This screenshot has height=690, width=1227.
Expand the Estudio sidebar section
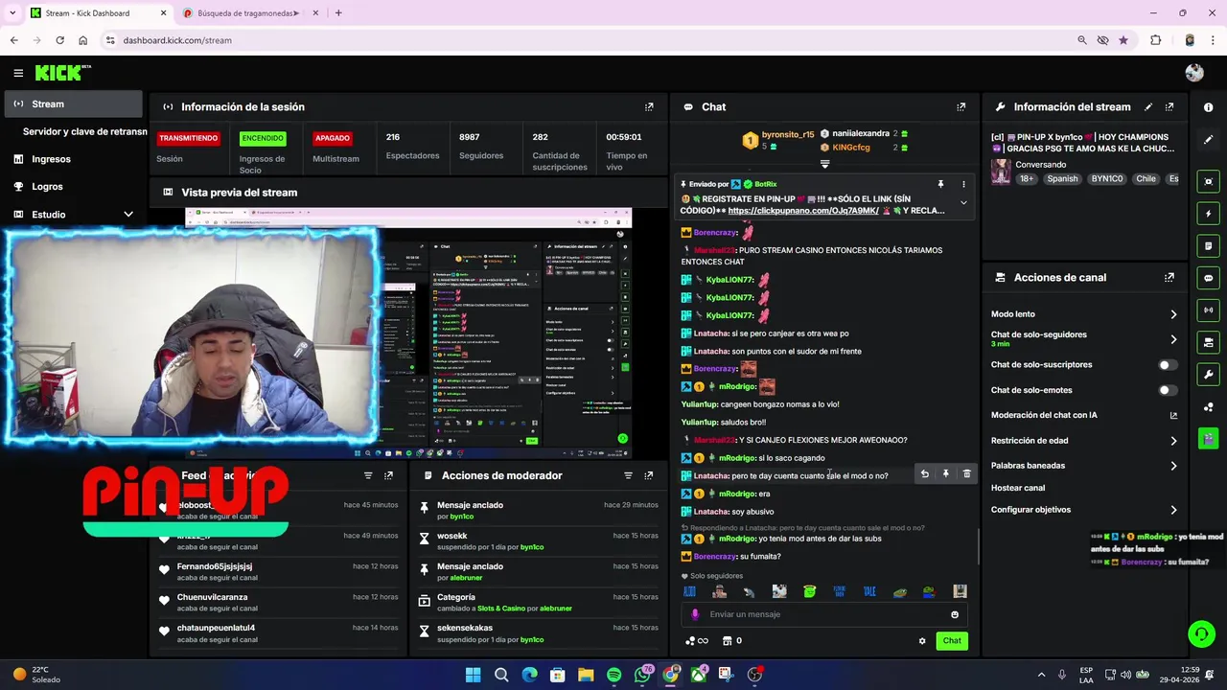click(x=128, y=215)
